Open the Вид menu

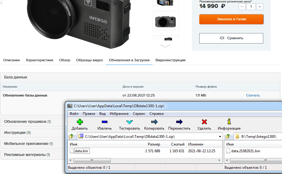102,114
